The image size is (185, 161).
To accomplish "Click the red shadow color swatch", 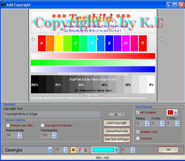I will tap(170, 113).
